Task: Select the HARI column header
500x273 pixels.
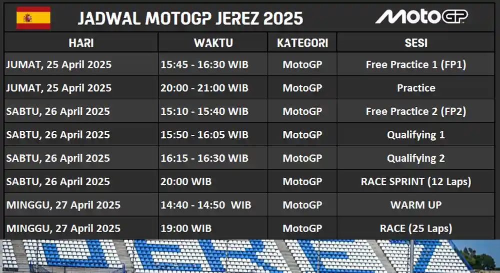Action: [81, 42]
